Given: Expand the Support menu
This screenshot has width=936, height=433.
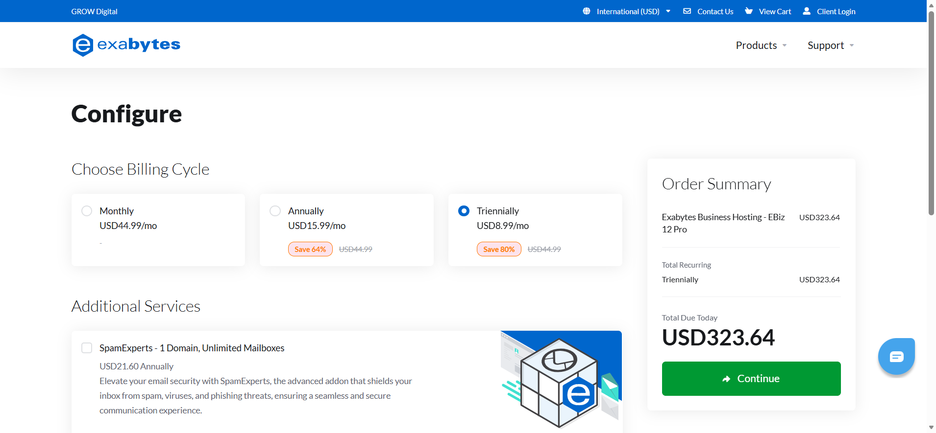Looking at the screenshot, I should click(831, 46).
